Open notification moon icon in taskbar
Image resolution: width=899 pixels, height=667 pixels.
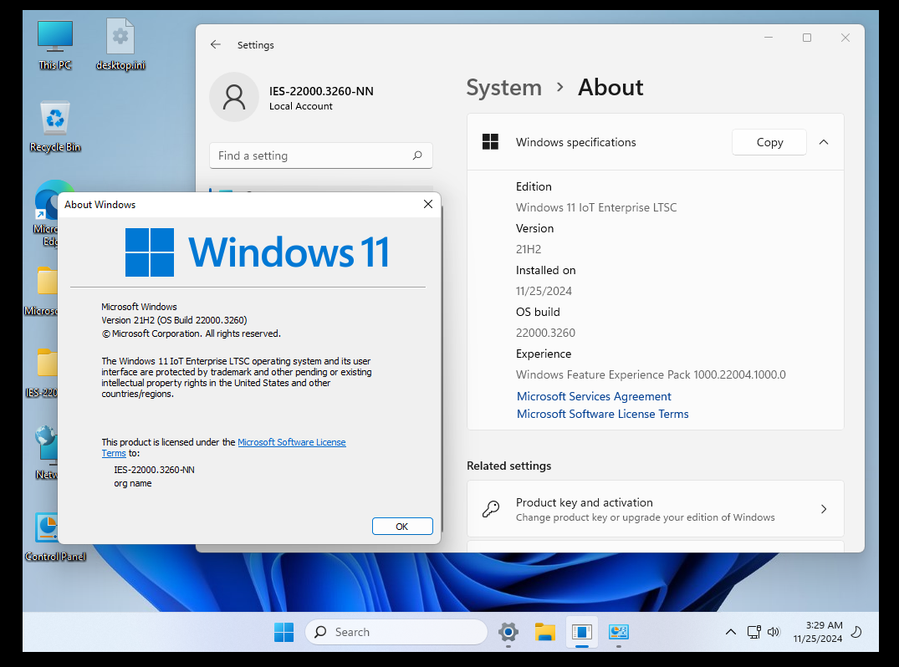click(x=856, y=631)
